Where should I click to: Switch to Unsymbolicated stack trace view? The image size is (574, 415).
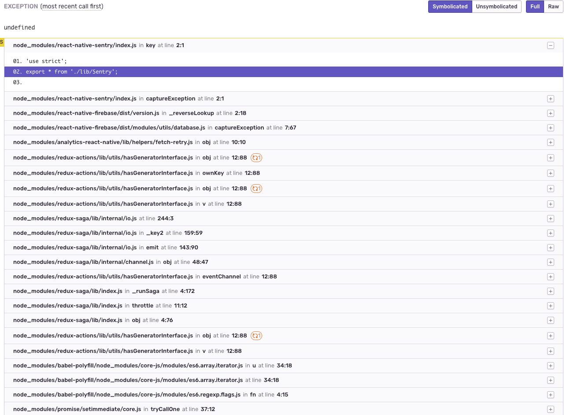pos(496,7)
